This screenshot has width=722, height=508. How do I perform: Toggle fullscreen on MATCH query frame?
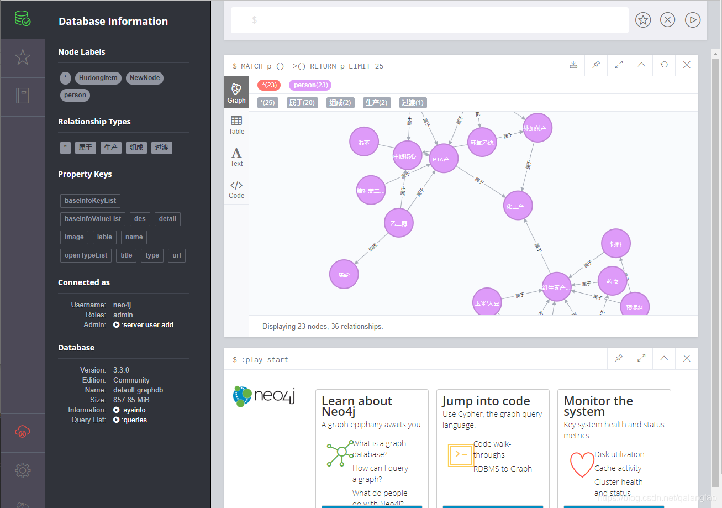[x=619, y=65]
